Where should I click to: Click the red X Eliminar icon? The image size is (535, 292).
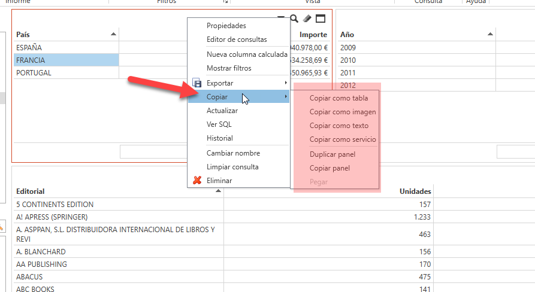click(197, 181)
